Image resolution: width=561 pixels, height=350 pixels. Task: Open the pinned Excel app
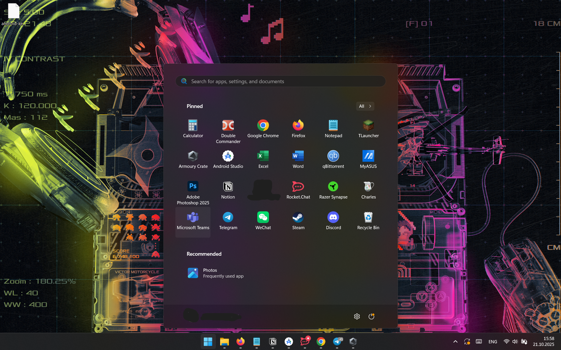coord(263,159)
